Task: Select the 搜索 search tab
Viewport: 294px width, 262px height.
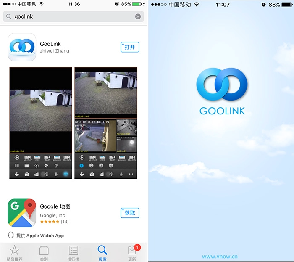Action: click(x=102, y=253)
